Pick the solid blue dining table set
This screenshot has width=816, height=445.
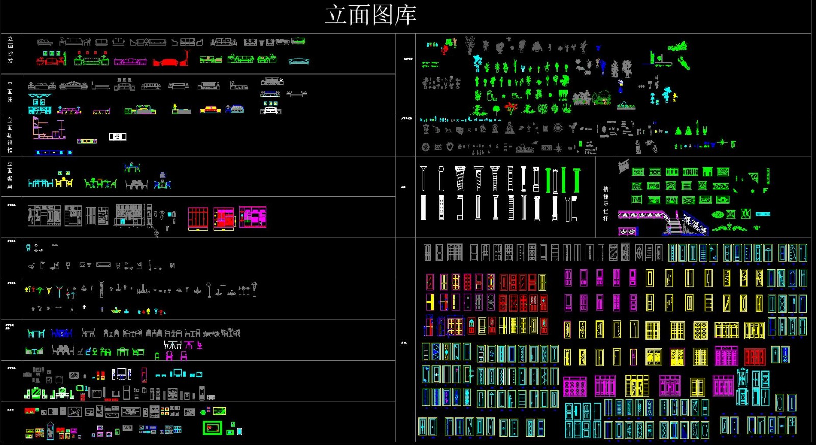[x=62, y=333]
